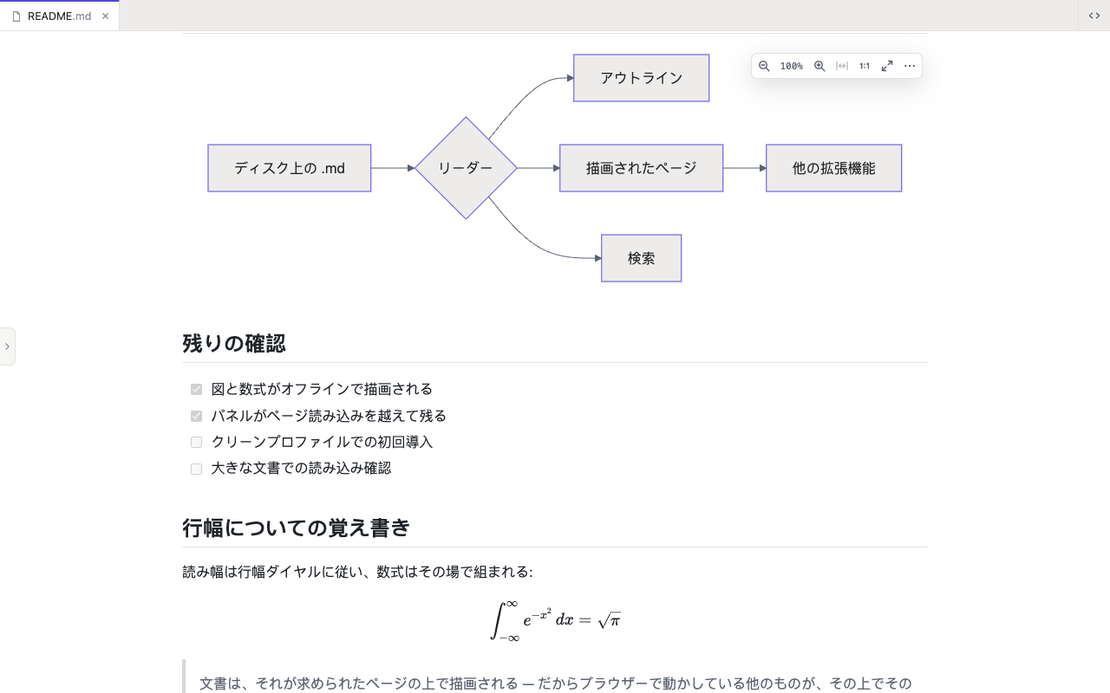Reset diagram to 1:1 scale
The width and height of the screenshot is (1110, 693).
pos(865,66)
